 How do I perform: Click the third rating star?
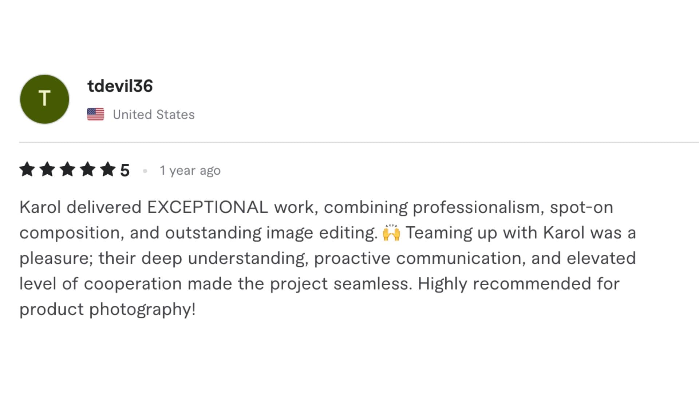click(x=68, y=170)
